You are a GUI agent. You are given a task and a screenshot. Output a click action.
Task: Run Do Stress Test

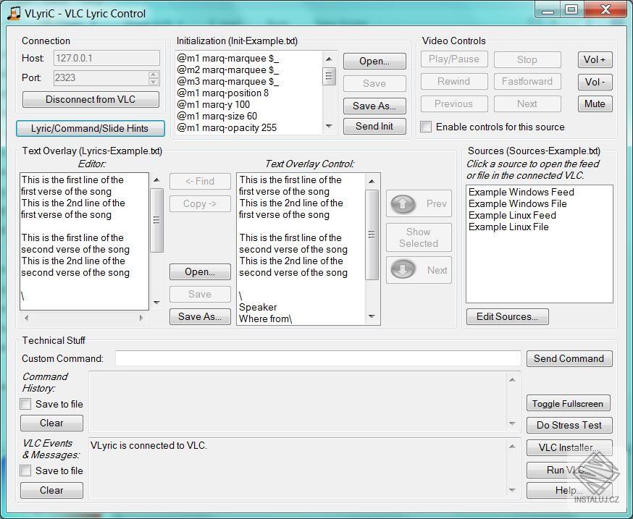(x=569, y=425)
